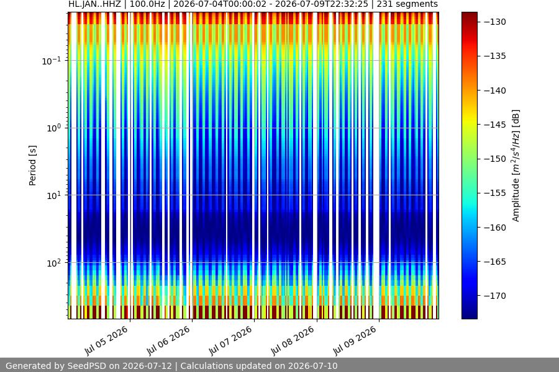Click the '−150' colorbar tick label
Screen dimensions: 559x372
tap(495, 159)
